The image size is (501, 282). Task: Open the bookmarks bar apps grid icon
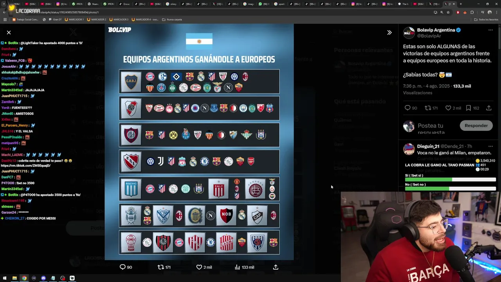coord(5,19)
